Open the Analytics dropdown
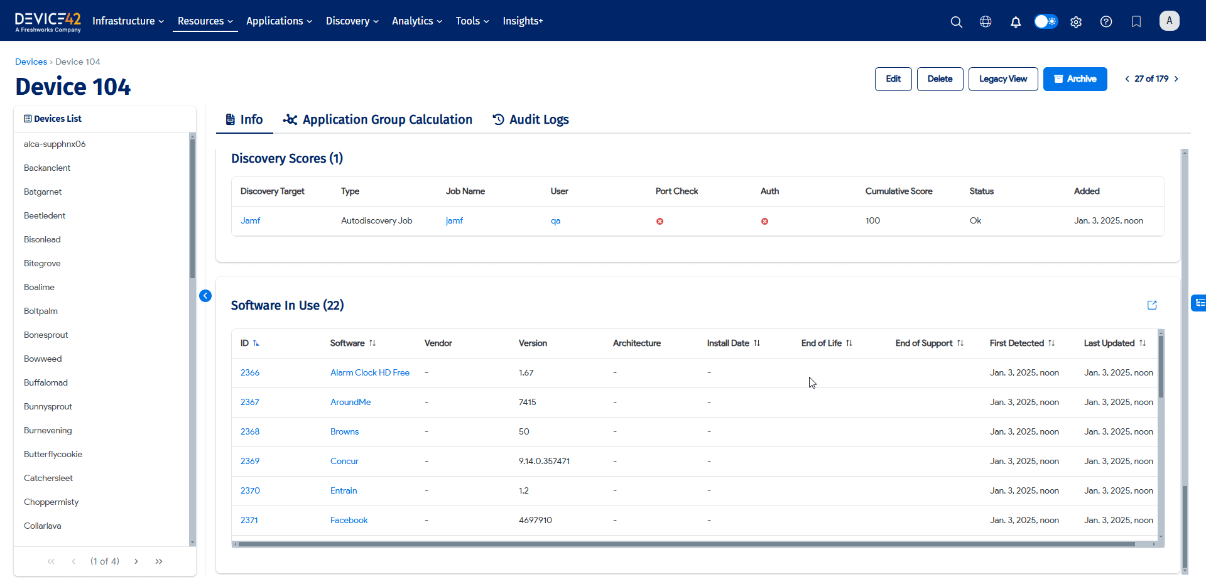This screenshot has height=579, width=1206. [x=416, y=21]
